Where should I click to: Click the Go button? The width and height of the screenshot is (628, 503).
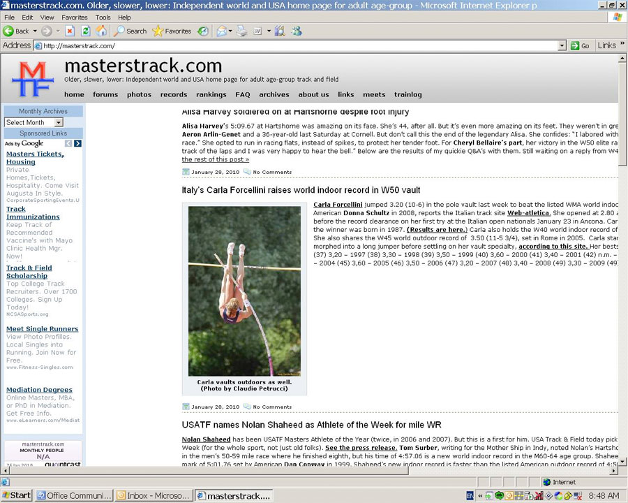[x=581, y=45]
